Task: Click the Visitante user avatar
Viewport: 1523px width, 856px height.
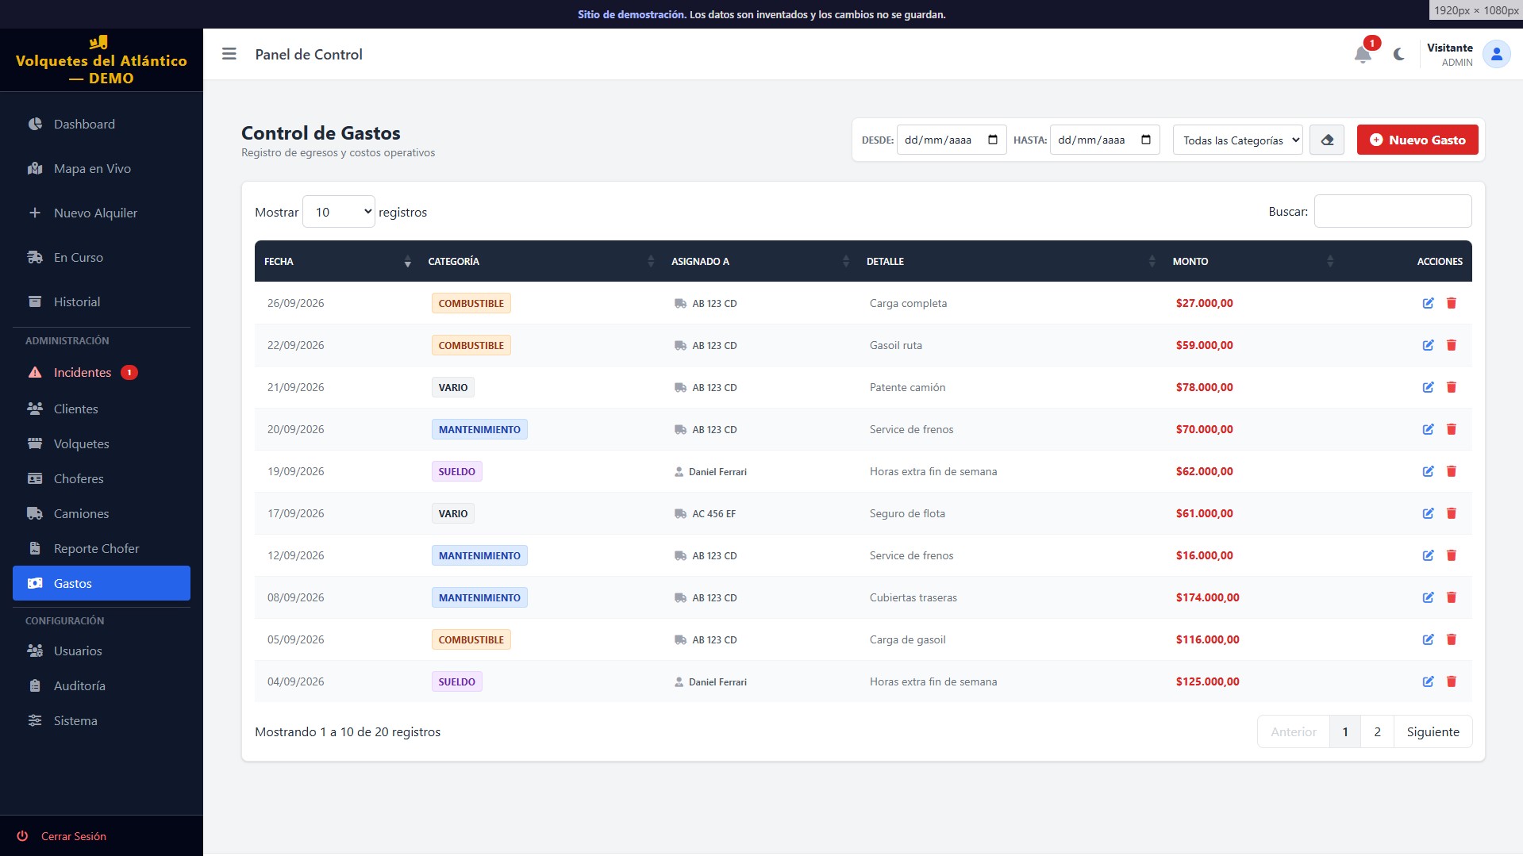Action: (x=1496, y=54)
